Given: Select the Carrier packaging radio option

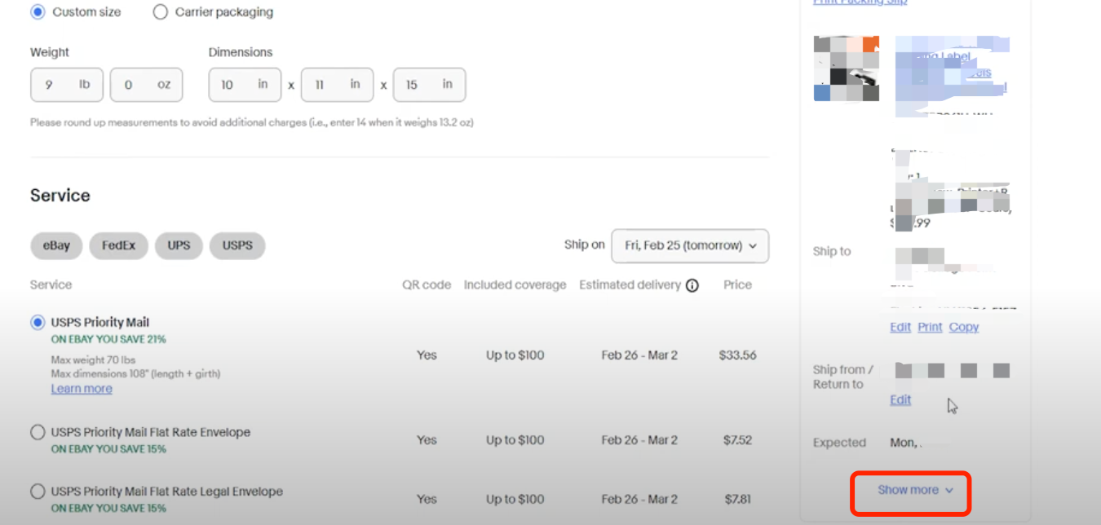Looking at the screenshot, I should pos(161,12).
